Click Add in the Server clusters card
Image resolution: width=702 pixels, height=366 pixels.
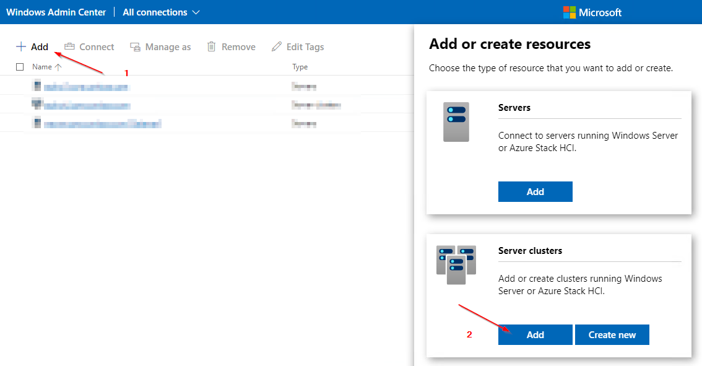click(535, 334)
